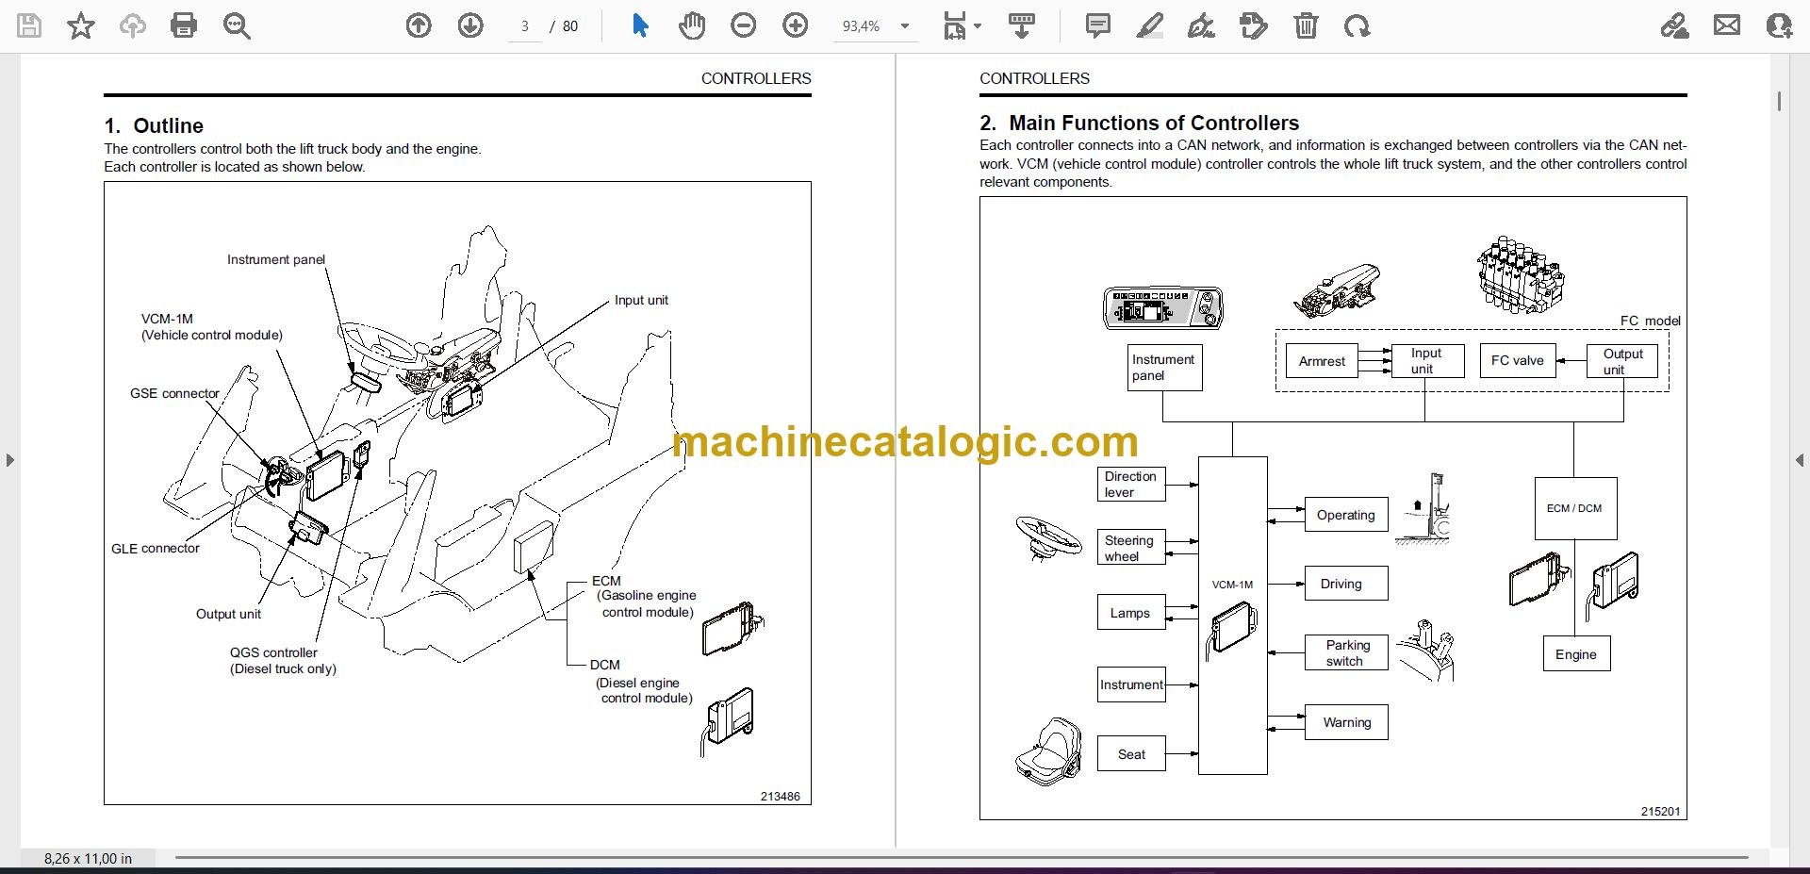Click the stamp tool icon
1810x874 pixels.
[1254, 25]
